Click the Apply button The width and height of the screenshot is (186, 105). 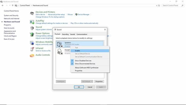tap(101, 87)
